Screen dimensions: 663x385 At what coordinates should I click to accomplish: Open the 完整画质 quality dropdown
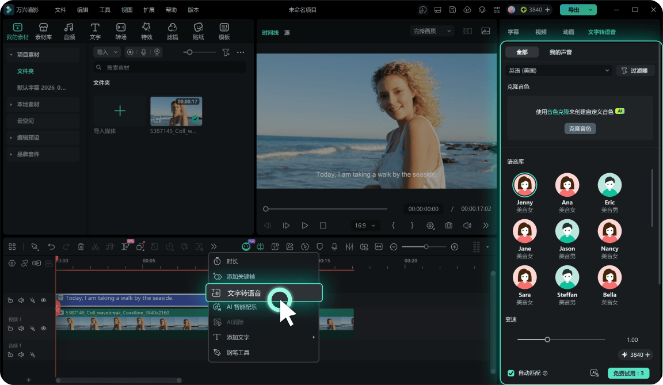[432, 31]
